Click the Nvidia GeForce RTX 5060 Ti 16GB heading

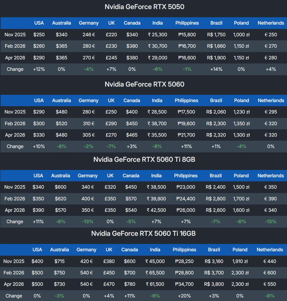pos(143,234)
